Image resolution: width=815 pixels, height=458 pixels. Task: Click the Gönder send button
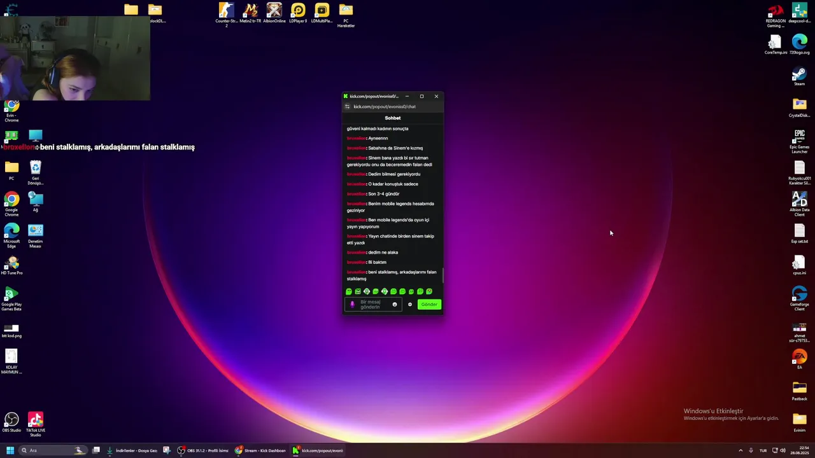click(x=429, y=305)
